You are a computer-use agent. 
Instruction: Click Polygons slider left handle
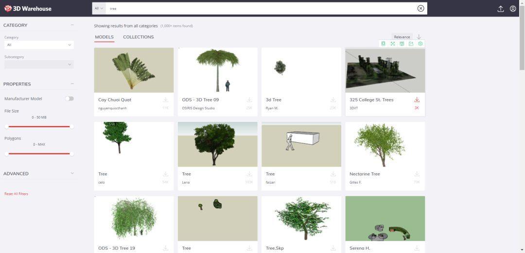6,153
